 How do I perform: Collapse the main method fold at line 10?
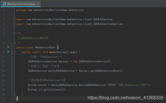coord(15,52)
